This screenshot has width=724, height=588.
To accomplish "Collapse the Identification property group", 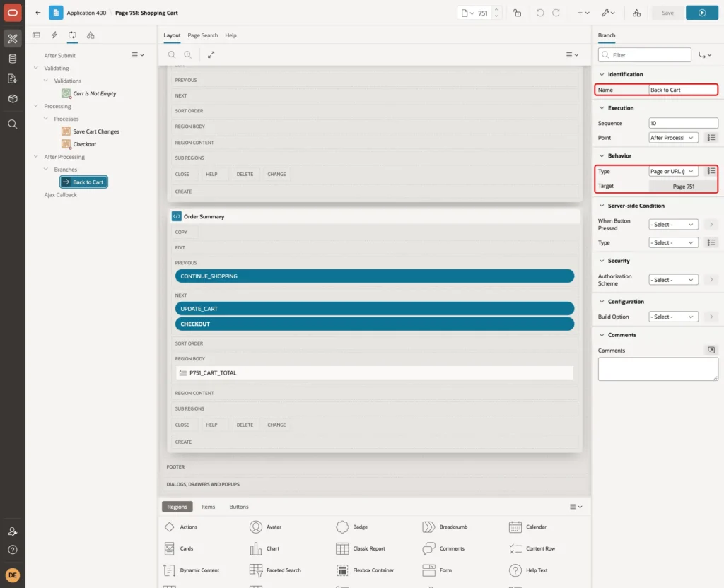I will (602, 74).
